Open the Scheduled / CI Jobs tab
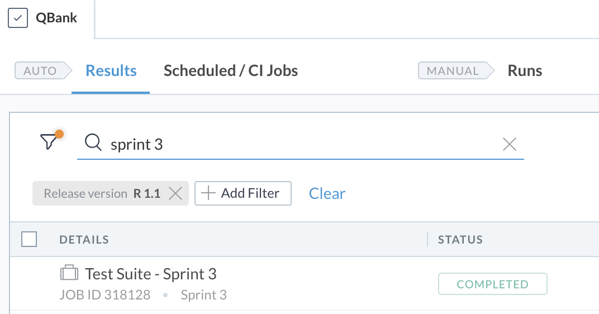 tap(231, 70)
